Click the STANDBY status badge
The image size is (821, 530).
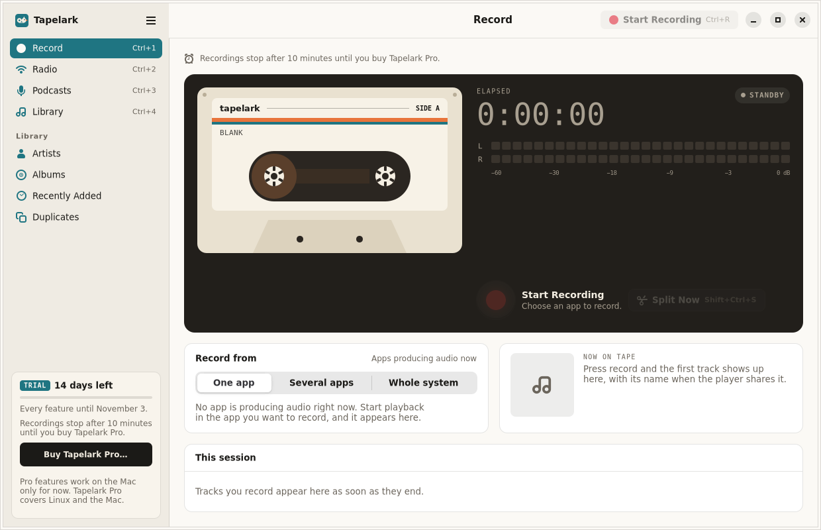coord(762,95)
